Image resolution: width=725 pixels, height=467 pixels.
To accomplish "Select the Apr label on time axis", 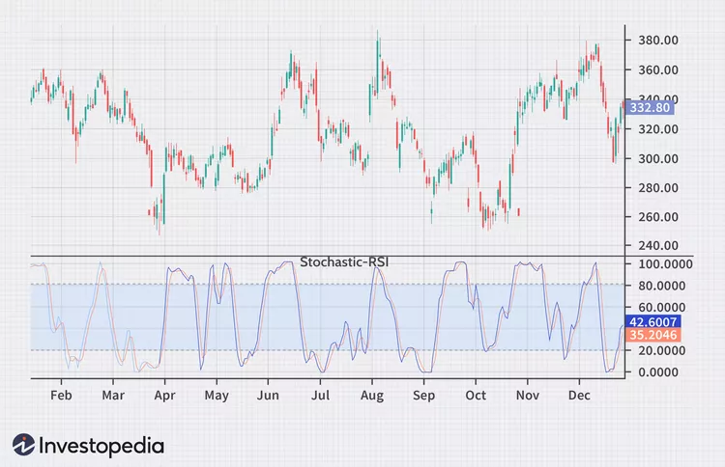I will pyautogui.click(x=164, y=396).
